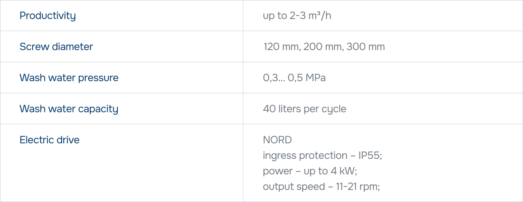Click the NORD drive brand text
Image resolution: width=523 pixels, height=202 pixels.
(x=277, y=140)
